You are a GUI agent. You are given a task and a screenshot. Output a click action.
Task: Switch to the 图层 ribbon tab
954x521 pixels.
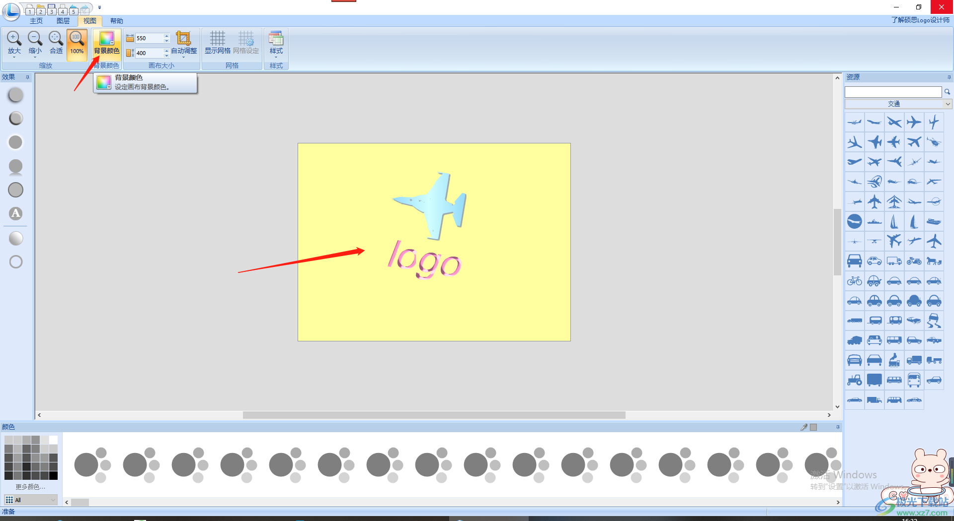[x=63, y=21]
